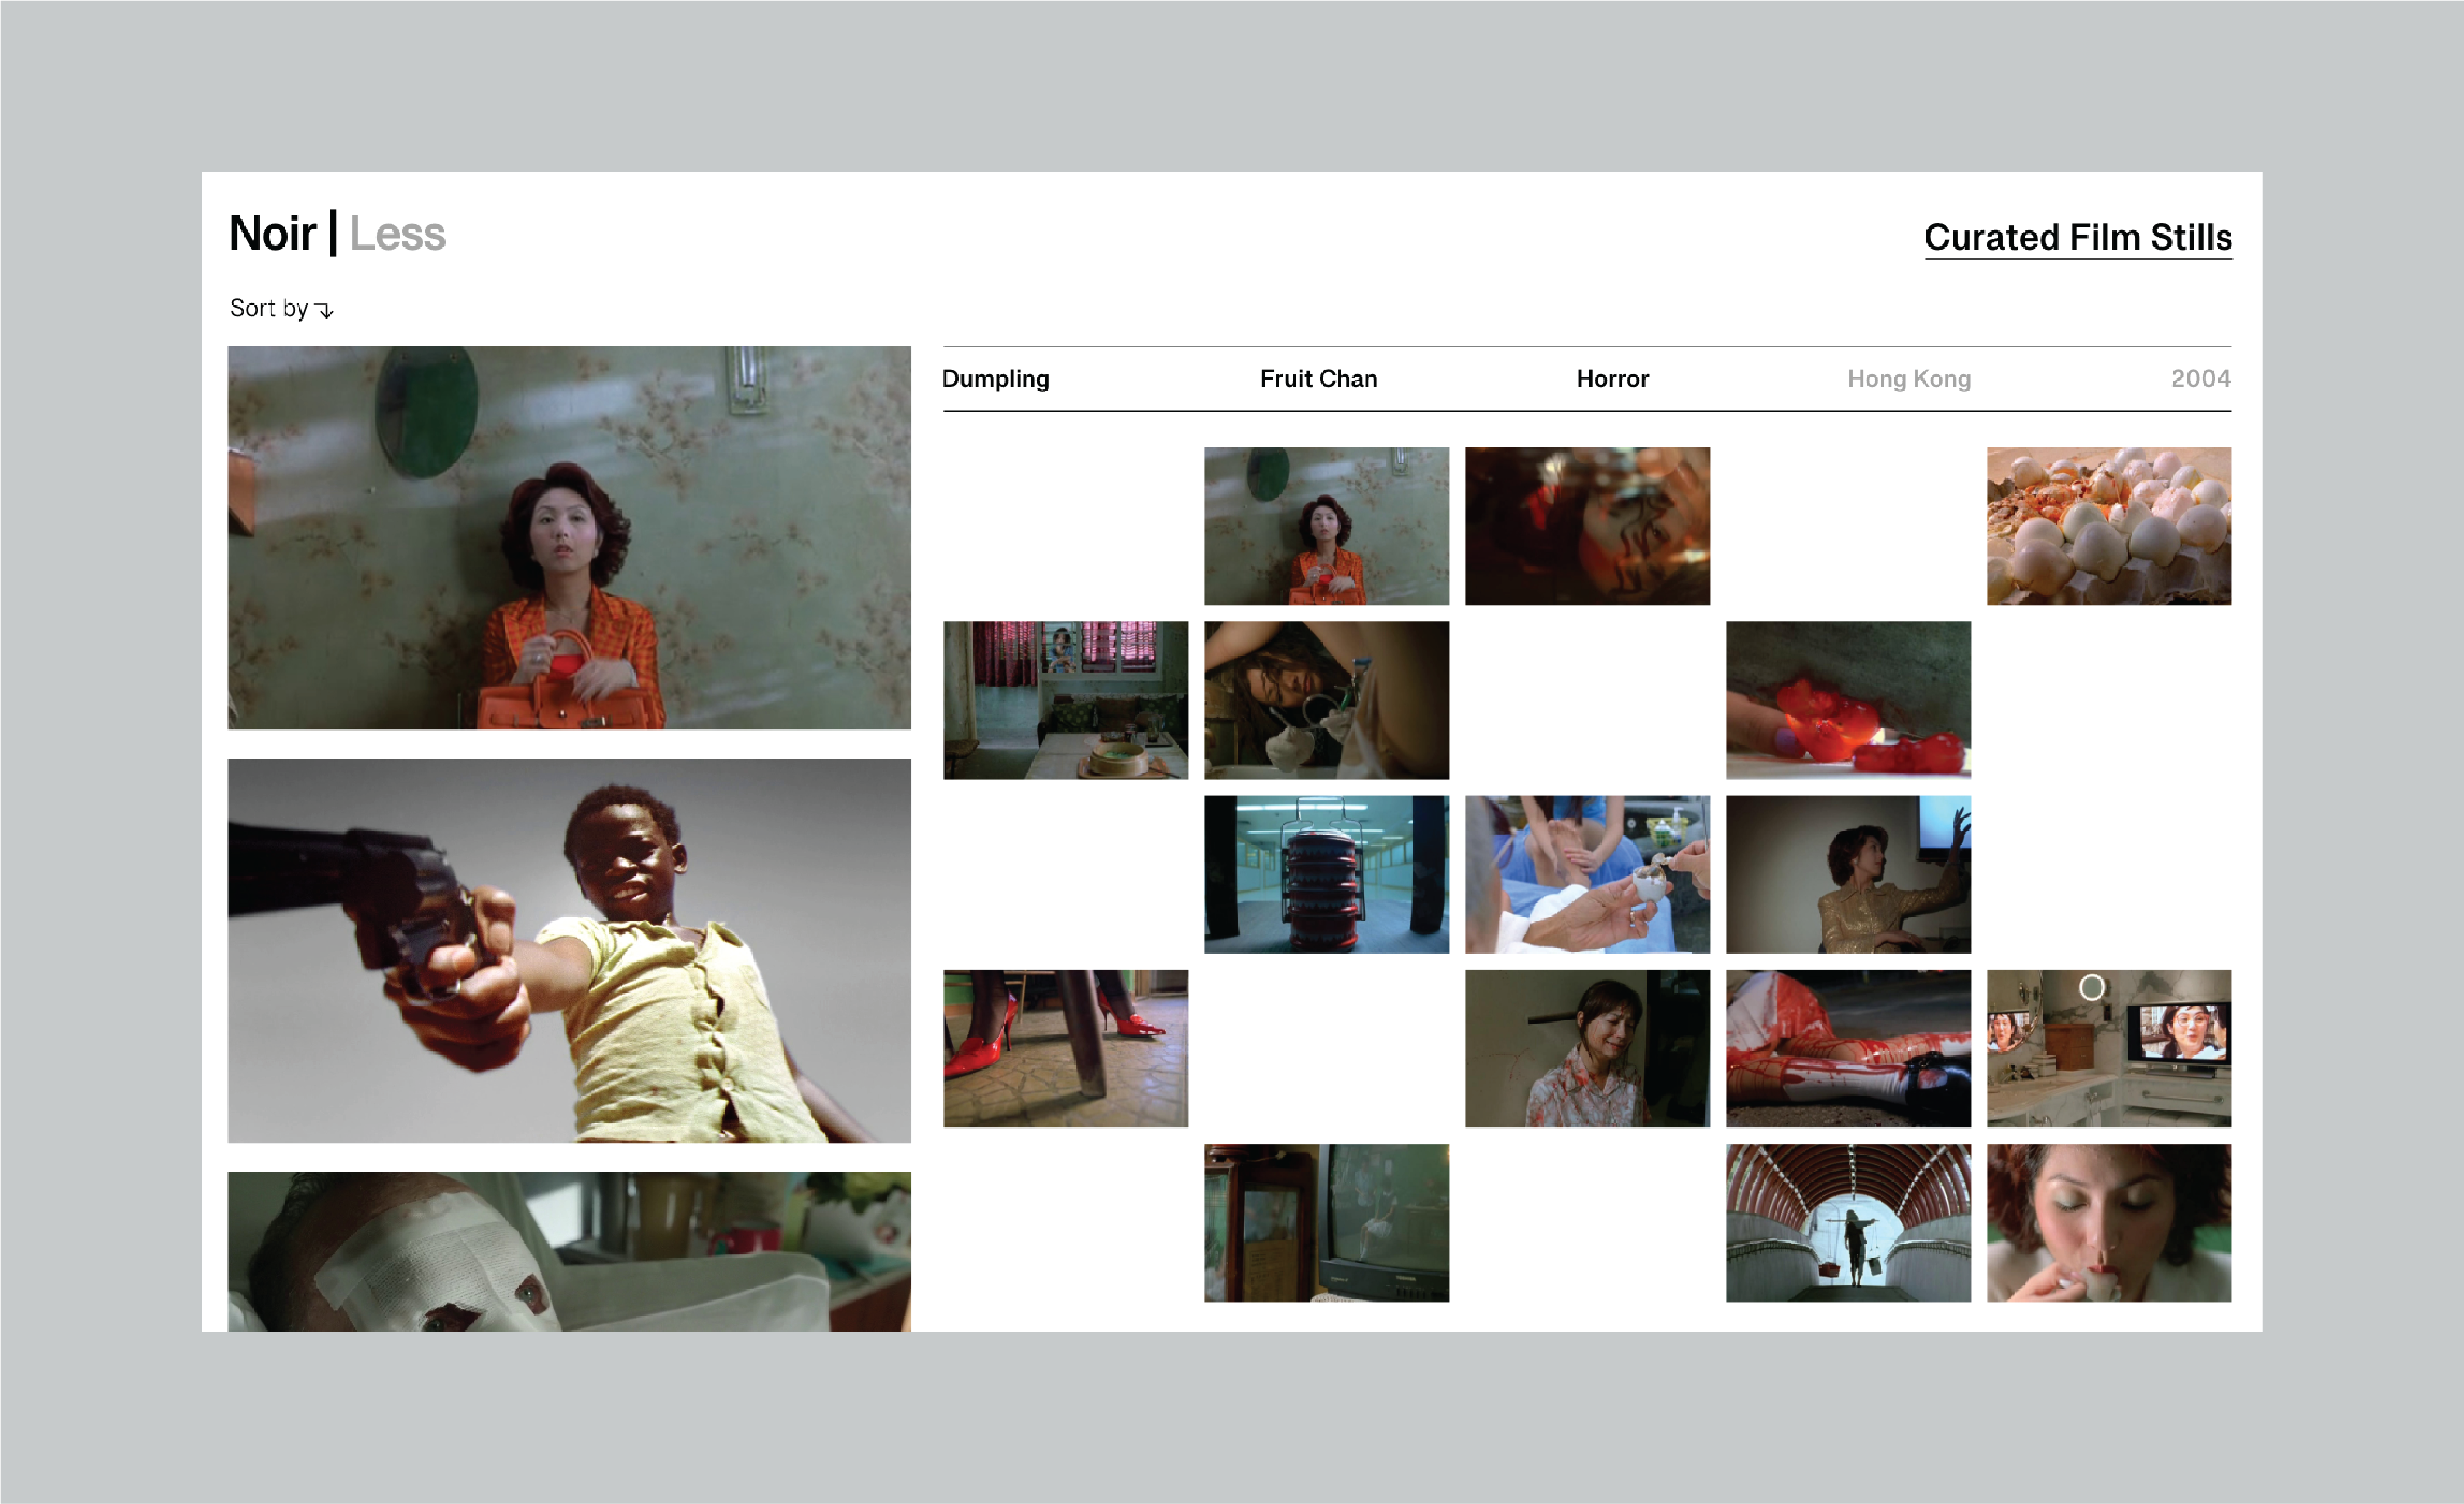Open the red jelly on plate thumbnail

click(1849, 700)
